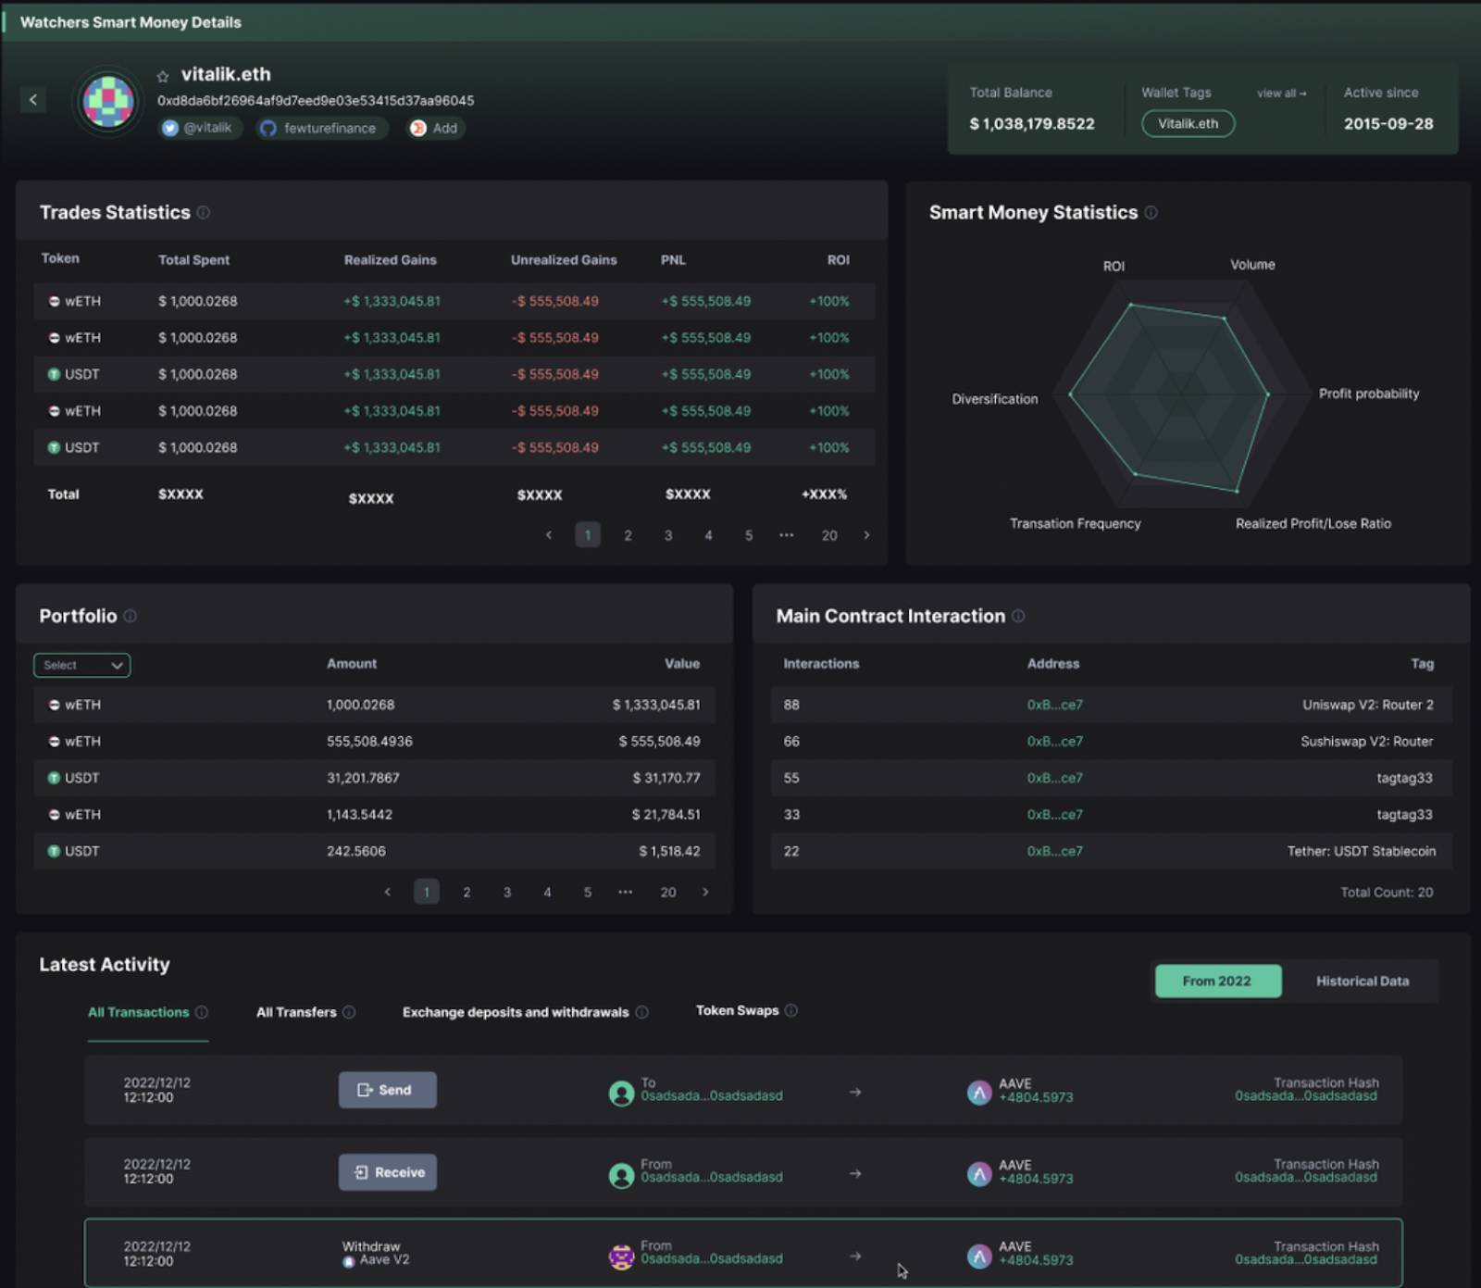1481x1288 pixels.
Task: Select the From 2022 toggle
Action: point(1217,981)
